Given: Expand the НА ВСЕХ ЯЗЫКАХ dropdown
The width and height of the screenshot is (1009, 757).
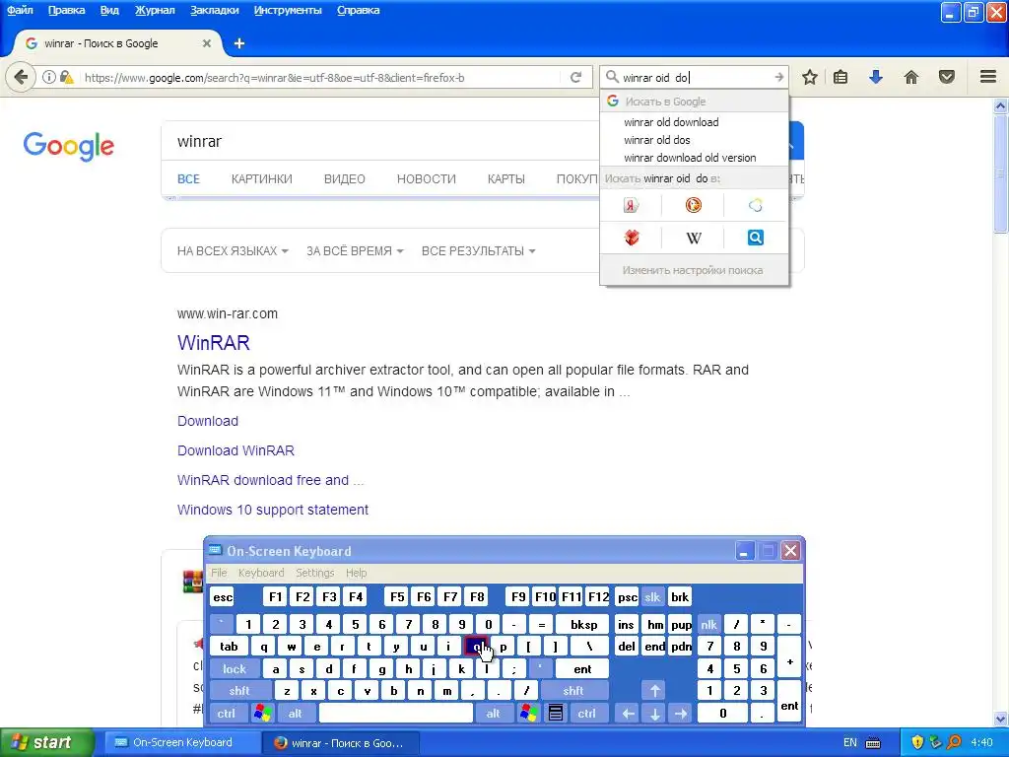Looking at the screenshot, I should pos(233,251).
